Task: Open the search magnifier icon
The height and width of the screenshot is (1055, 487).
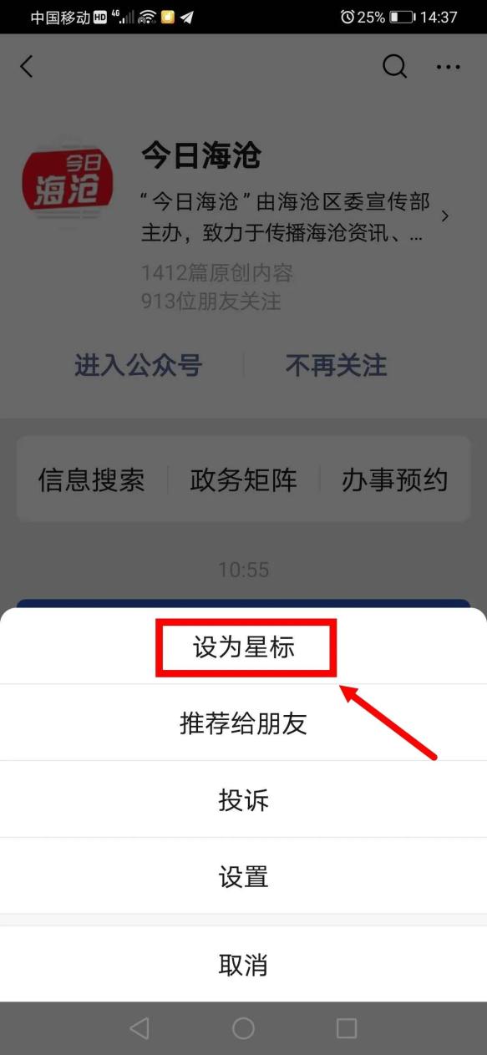Action: point(395,67)
